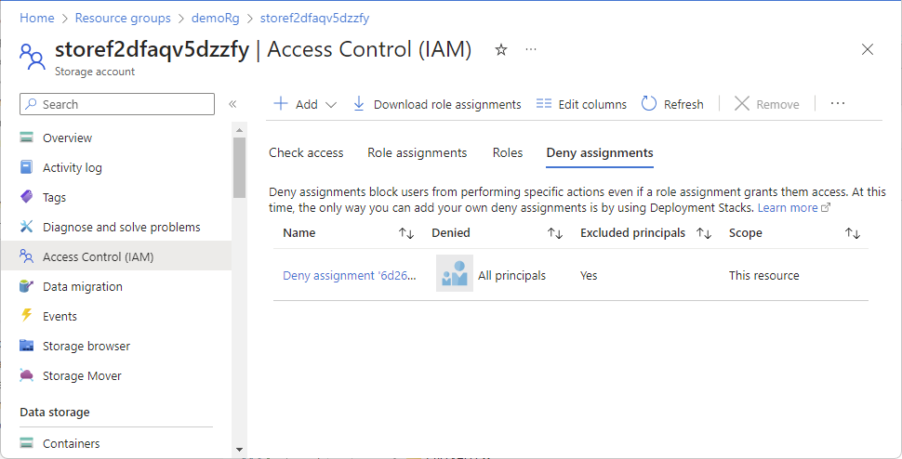This screenshot has width=902, height=459.
Task: Click the search magnifier icon
Action: pos(32,104)
